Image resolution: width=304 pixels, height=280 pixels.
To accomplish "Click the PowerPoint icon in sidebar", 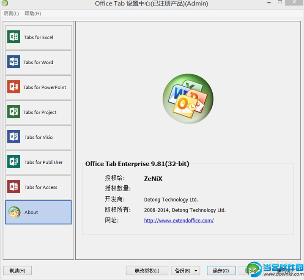I will pyautogui.click(x=14, y=87).
